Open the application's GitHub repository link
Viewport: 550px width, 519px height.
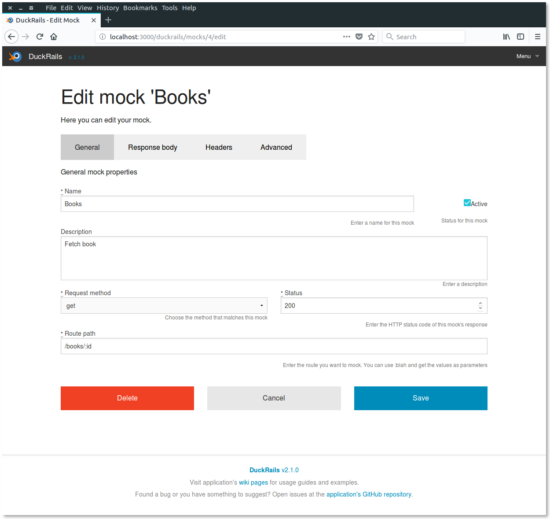point(369,494)
